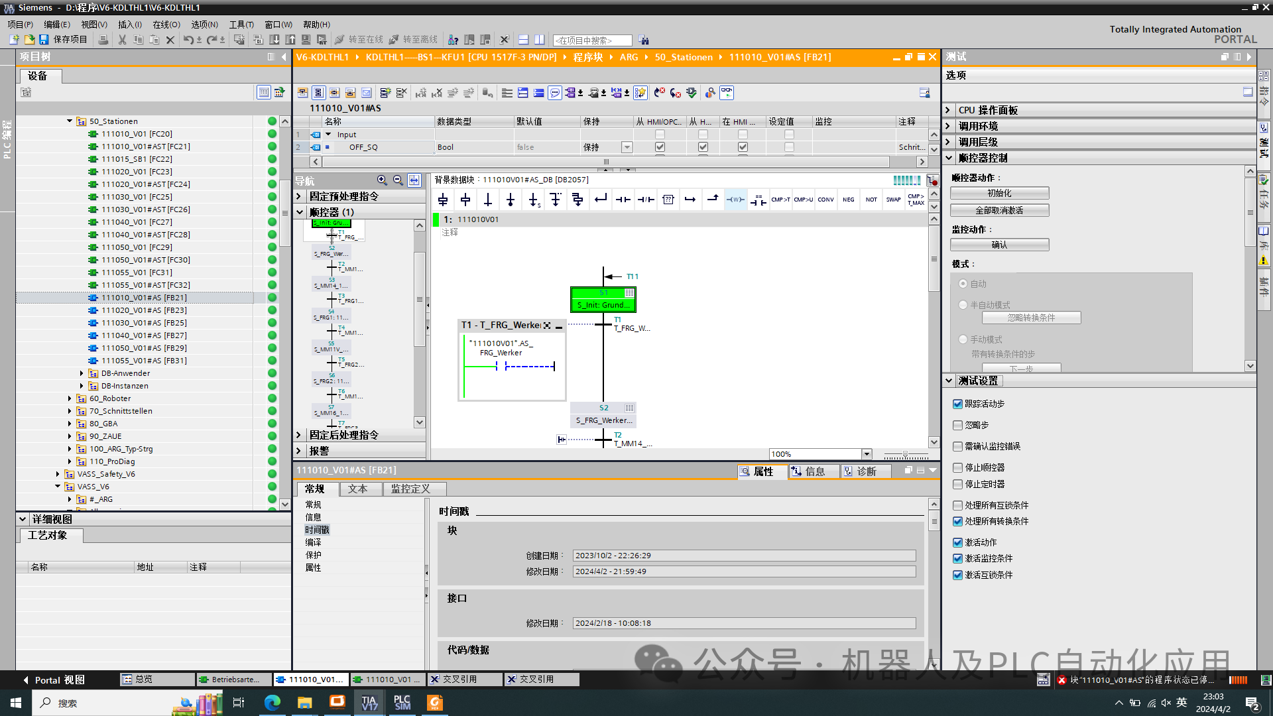Open TIA V17 from the Windows taskbar

(369, 703)
